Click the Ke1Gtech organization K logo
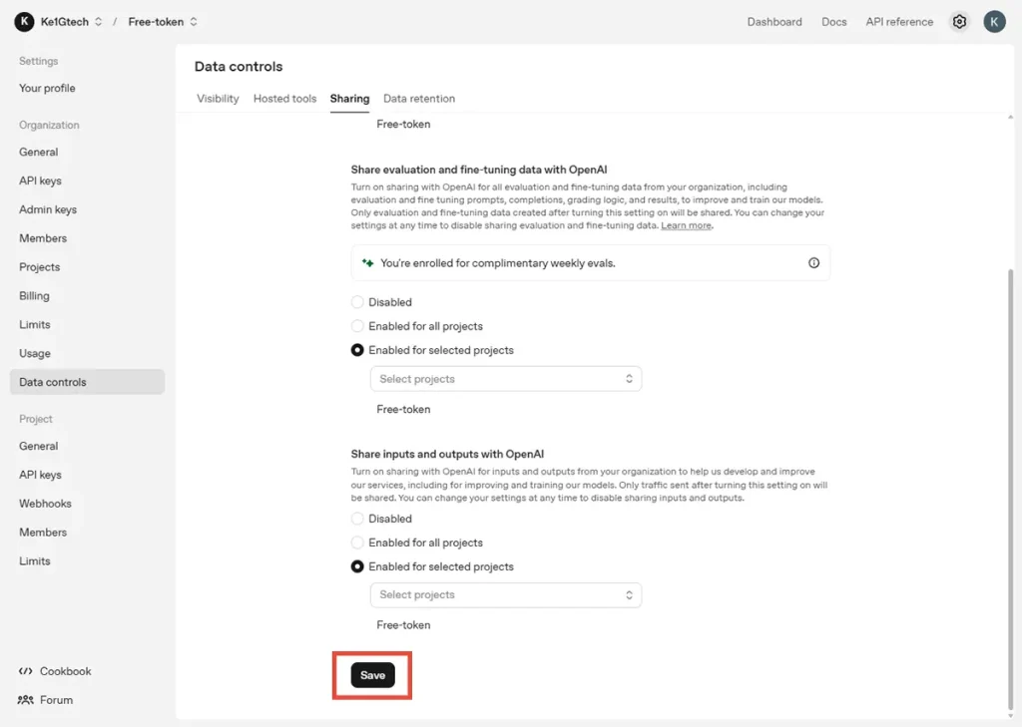 (x=24, y=22)
